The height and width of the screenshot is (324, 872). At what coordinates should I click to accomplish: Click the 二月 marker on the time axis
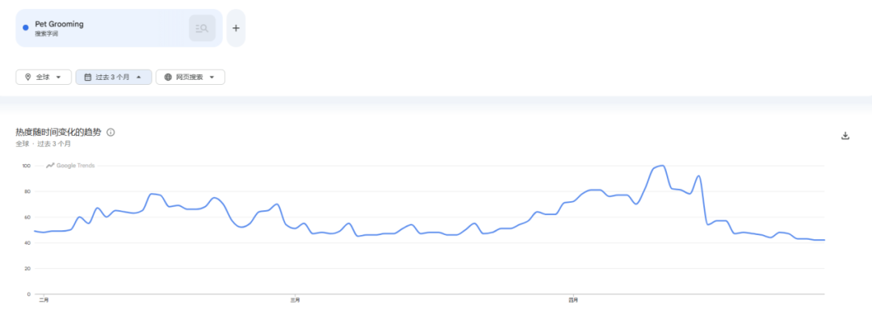point(44,300)
